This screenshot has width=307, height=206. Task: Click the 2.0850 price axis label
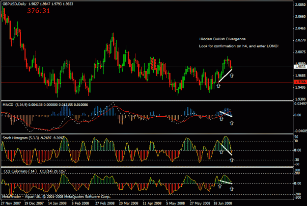(x=300, y=5)
